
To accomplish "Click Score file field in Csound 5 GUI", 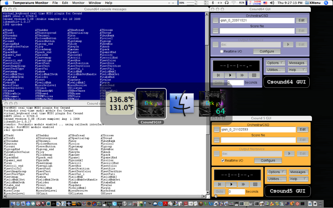I will (258, 140).
